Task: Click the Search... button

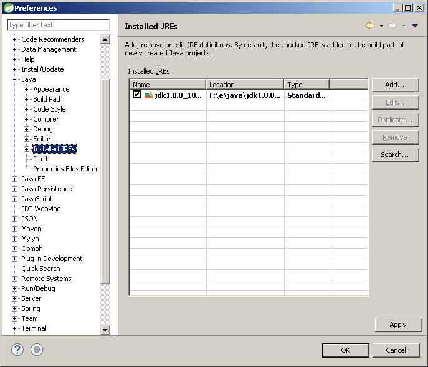Action: pos(395,155)
